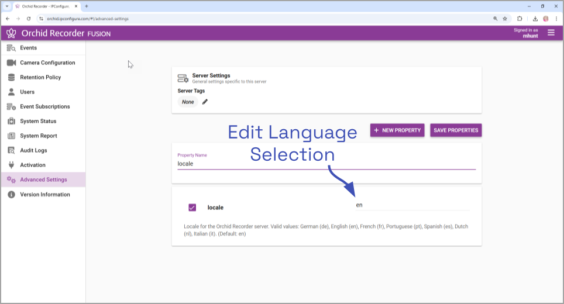Click the Users person icon
Viewport: 564px width, 304px height.
click(x=11, y=92)
